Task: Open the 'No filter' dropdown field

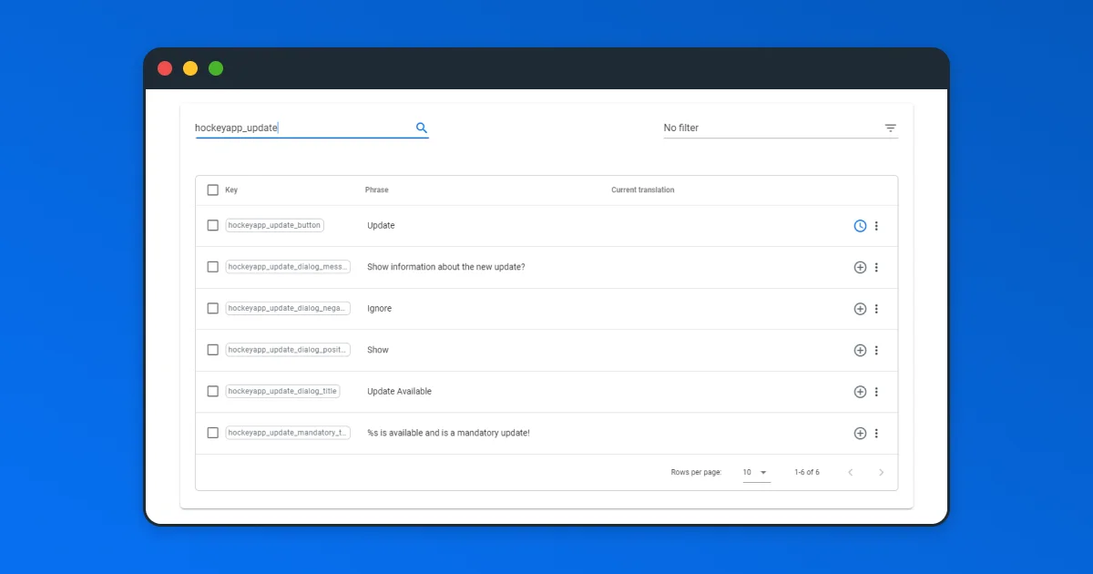Action: pos(781,128)
